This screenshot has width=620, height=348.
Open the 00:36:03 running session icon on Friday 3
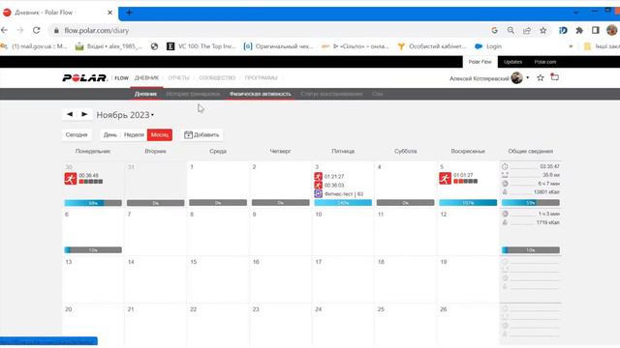tap(319, 185)
